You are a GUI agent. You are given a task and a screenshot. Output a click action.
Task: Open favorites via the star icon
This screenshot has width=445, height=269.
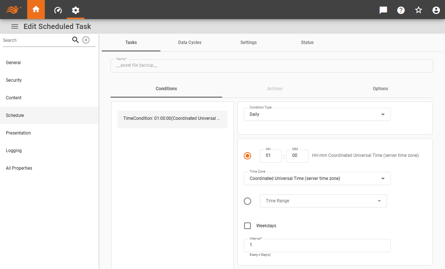click(418, 10)
